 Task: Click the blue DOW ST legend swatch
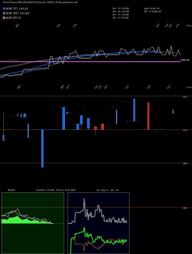click(x=4, y=8)
